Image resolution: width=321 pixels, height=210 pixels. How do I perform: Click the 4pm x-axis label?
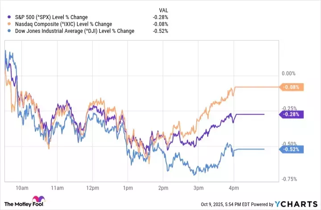234,187
